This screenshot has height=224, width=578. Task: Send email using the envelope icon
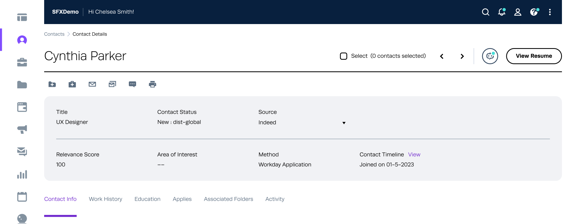[92, 84]
